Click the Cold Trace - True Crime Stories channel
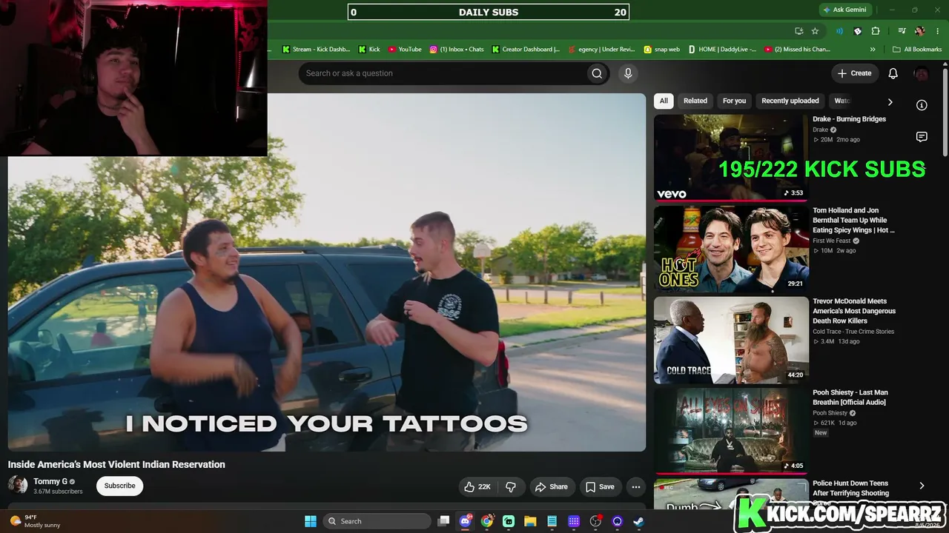Image resolution: width=949 pixels, height=533 pixels. coord(853,332)
